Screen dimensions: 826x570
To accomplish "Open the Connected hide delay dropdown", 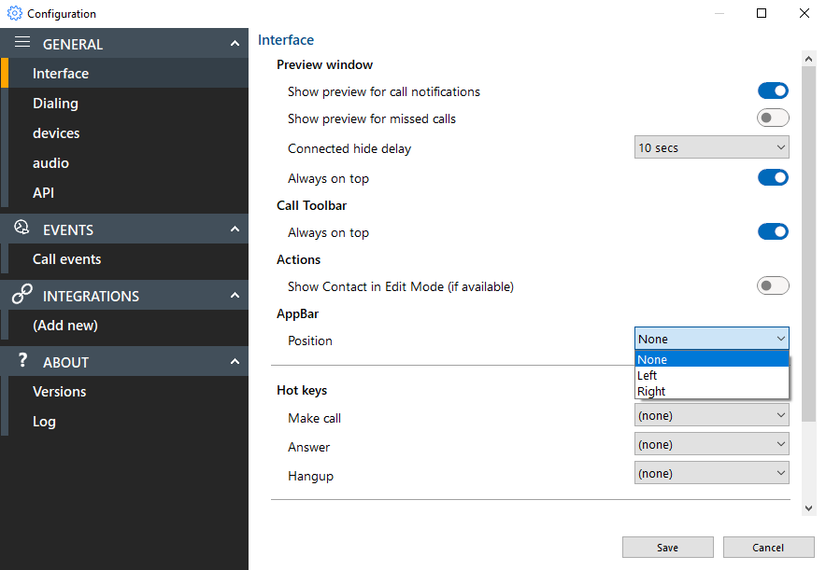I will [711, 146].
